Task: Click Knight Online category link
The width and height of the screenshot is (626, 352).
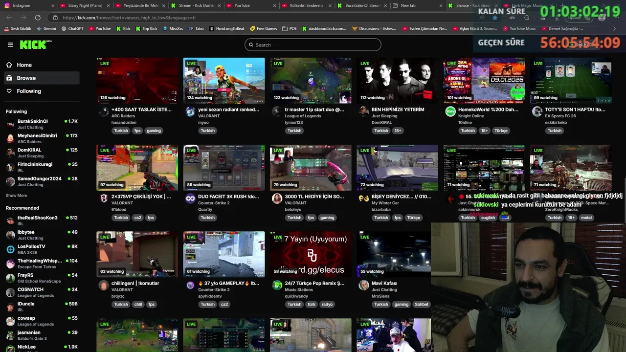Action: coord(472,116)
